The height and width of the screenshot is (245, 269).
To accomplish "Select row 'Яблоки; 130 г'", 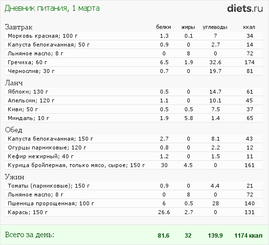I will tap(134, 92).
